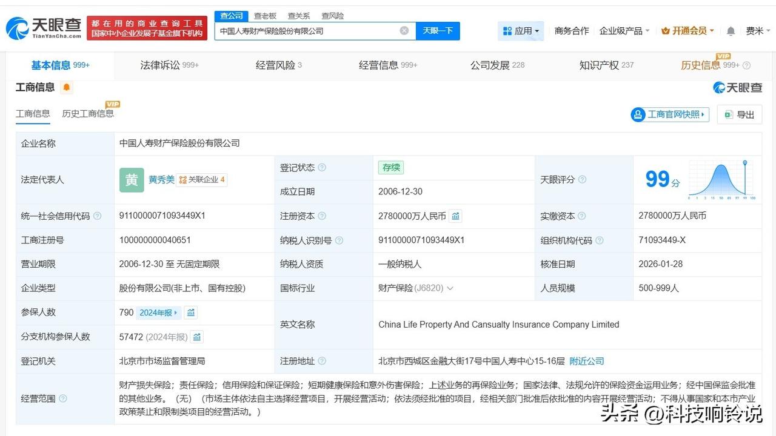Click 纳税人资质 value 一般纳税人

[400, 265]
